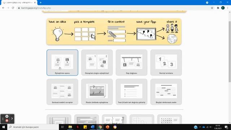The image size is (231, 130).
Task: Open the Windows Start menu
Action: click(x=4, y=127)
